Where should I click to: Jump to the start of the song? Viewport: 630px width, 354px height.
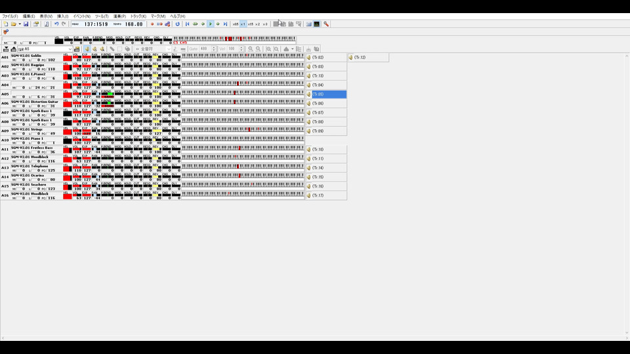click(187, 24)
